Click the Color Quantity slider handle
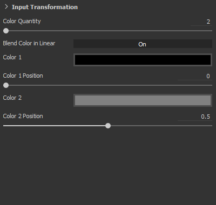This screenshot has height=205, width=216. point(6,31)
